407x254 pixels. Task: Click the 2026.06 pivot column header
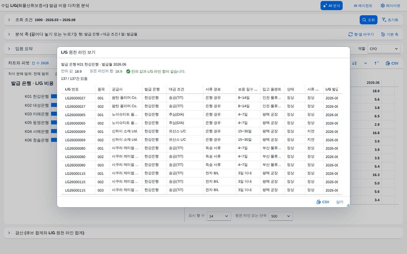click(373, 83)
